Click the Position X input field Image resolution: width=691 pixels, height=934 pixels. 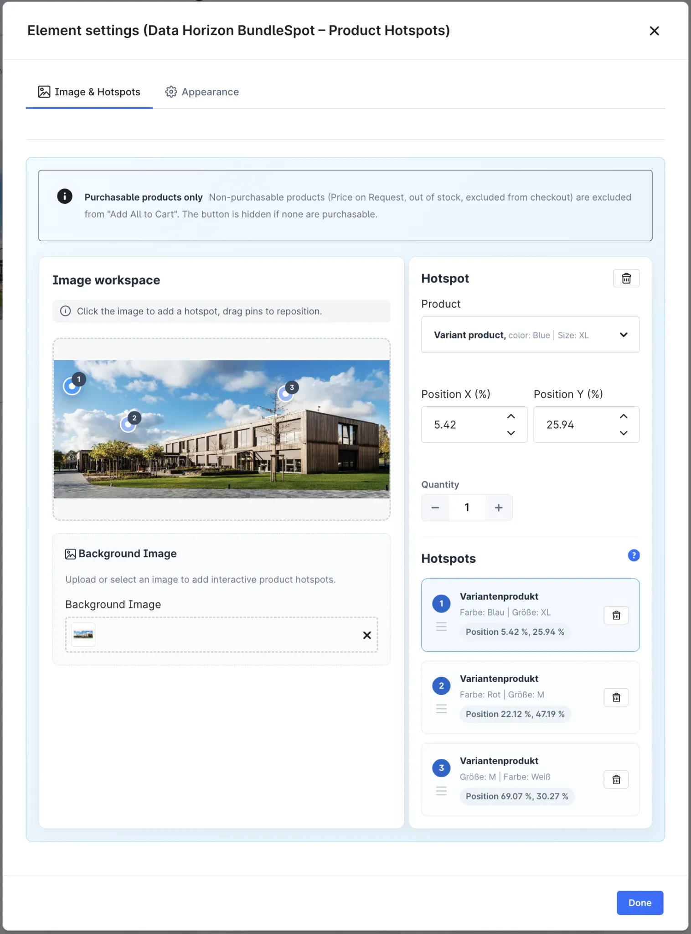pos(474,425)
